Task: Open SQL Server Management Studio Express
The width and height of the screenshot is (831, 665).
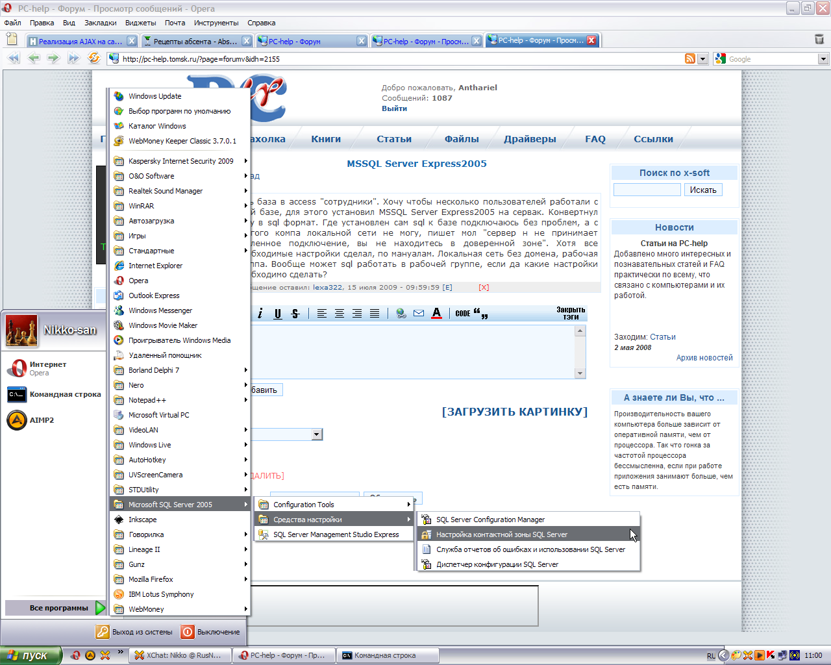Action: point(334,534)
